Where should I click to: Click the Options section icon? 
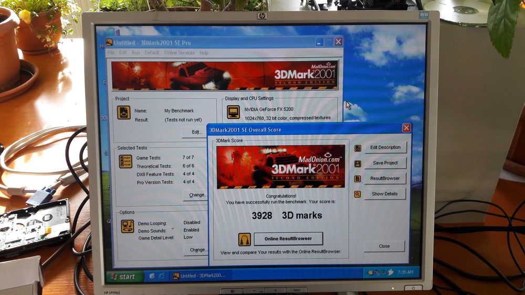click(128, 226)
